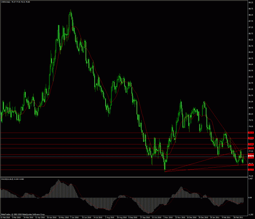Screen dimensions: 255x219
Task: Click the 75.25 price scale value
Action: 251,176
